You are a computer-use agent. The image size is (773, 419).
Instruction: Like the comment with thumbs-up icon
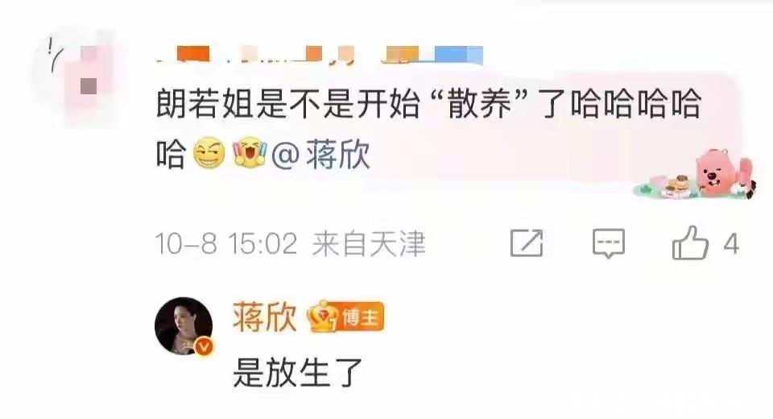(x=690, y=243)
